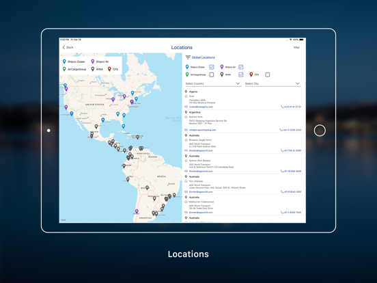
Task: Open the Select Country dropdown
Action: 213,83
